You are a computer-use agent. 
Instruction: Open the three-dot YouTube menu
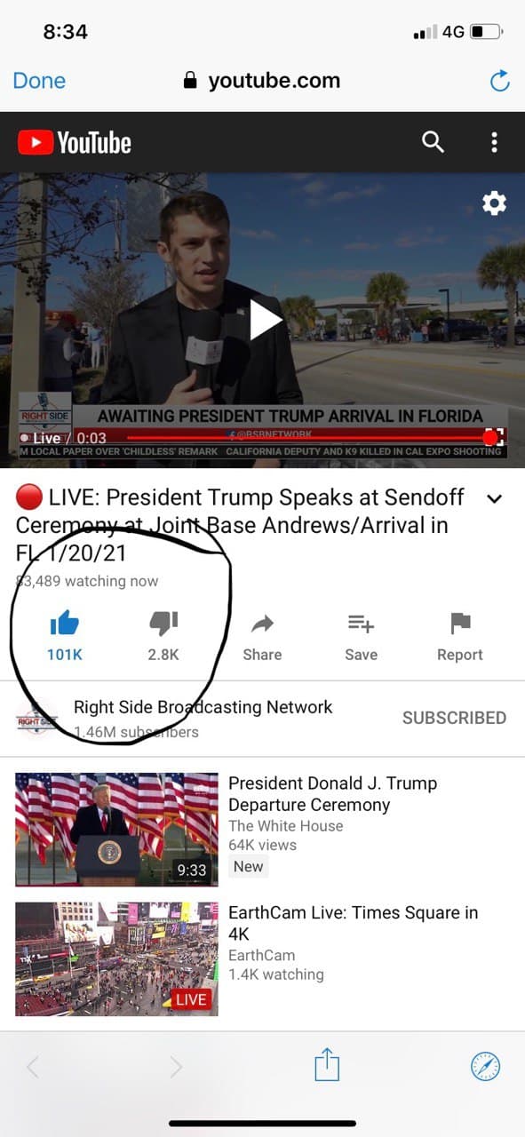pyautogui.click(x=494, y=142)
